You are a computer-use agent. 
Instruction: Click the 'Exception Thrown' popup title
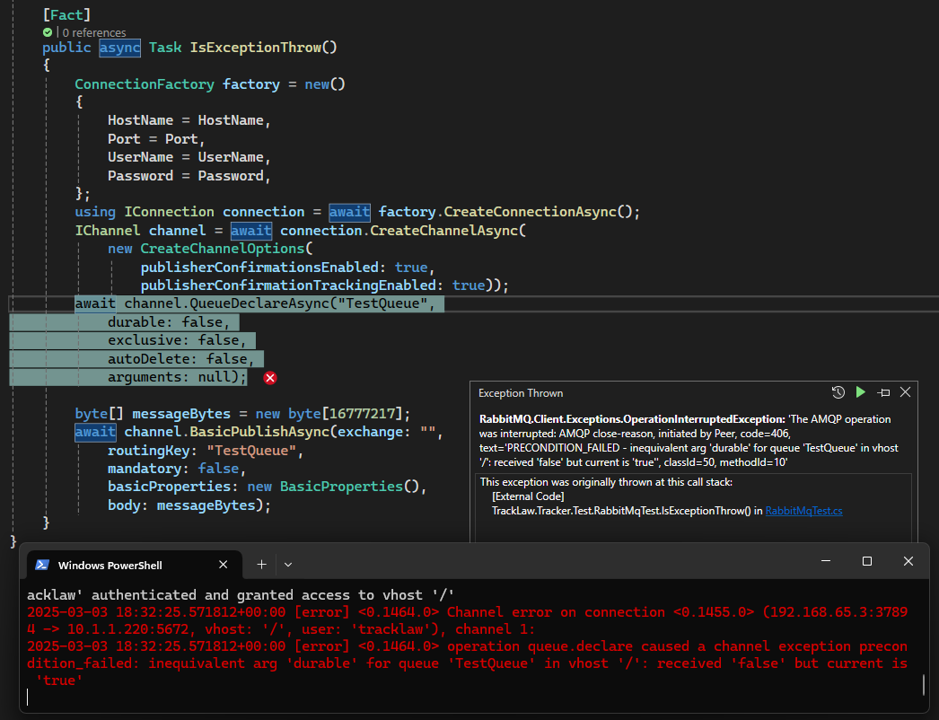[521, 393]
